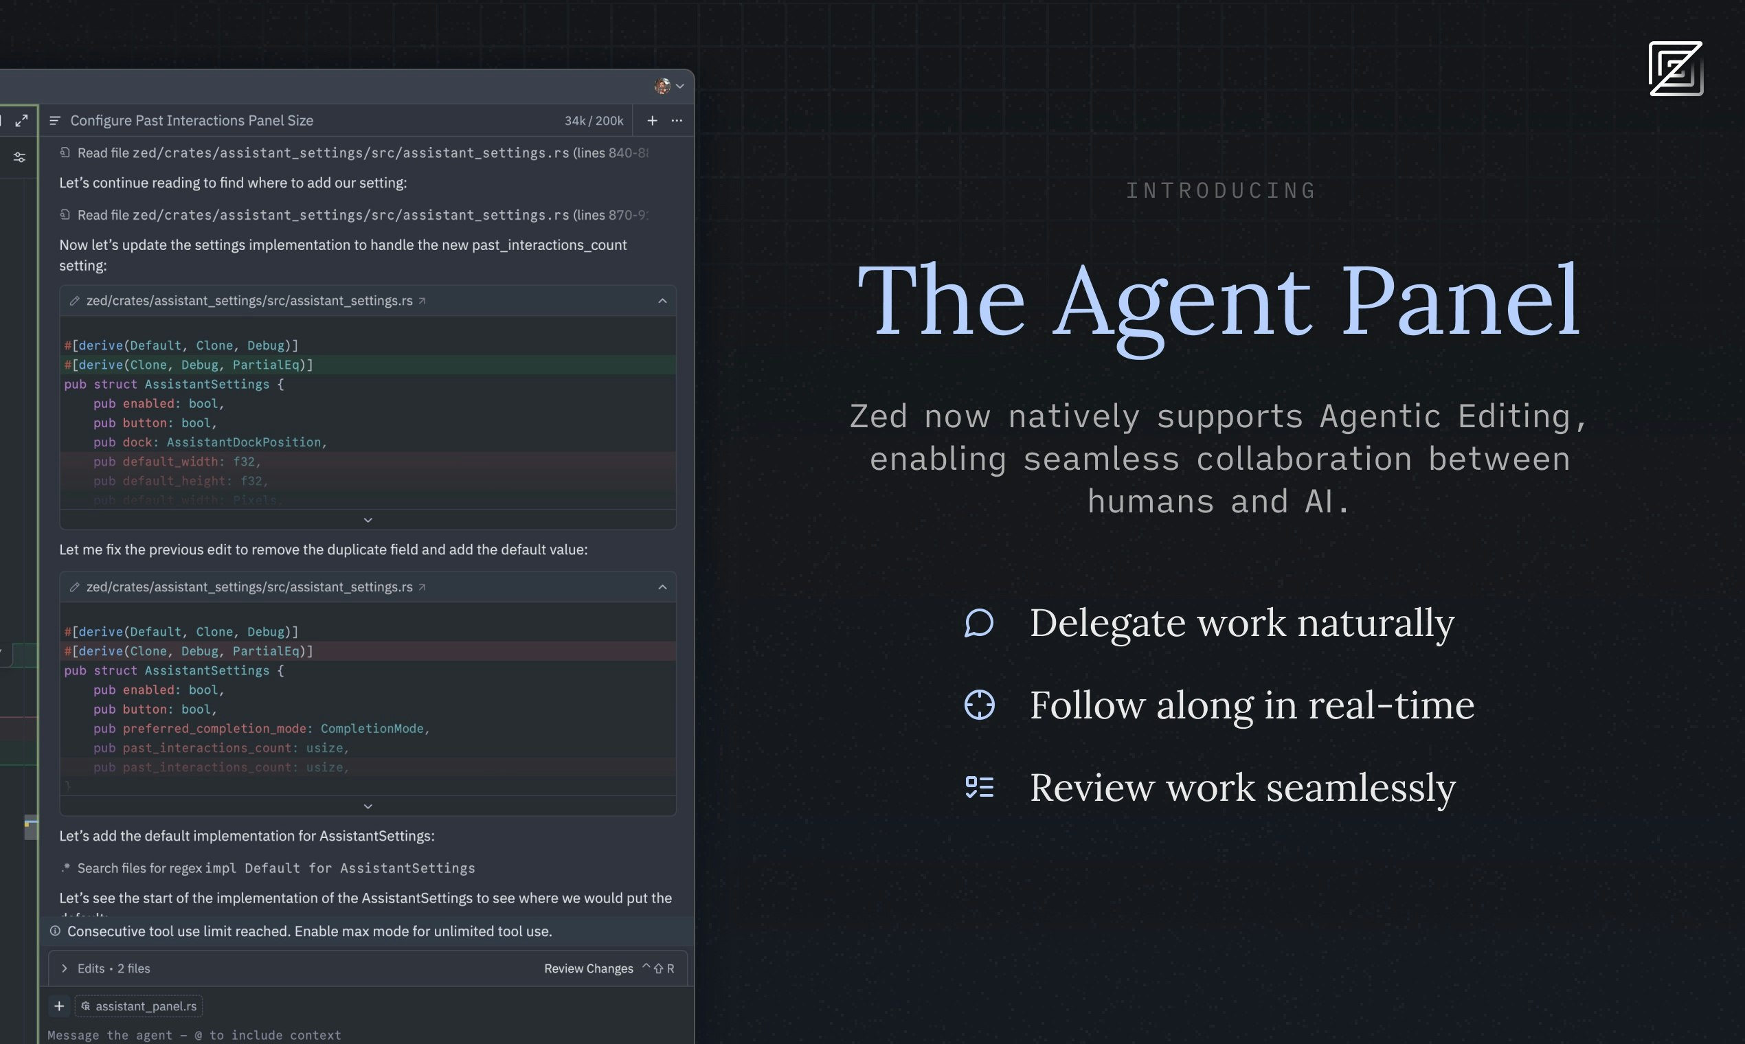Open the three-dots panel options menu
The image size is (1745, 1044).
(677, 121)
